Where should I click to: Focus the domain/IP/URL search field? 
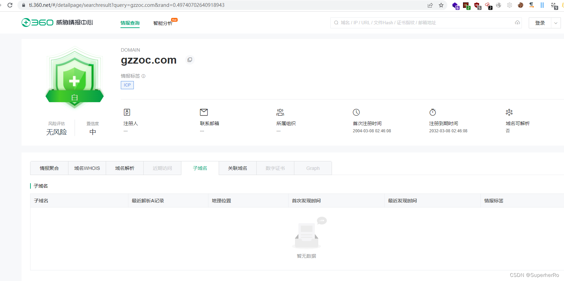pyautogui.click(x=426, y=23)
